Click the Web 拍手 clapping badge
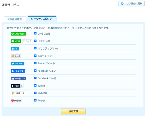This screenshot has width=147, height=118. tap(18, 93)
